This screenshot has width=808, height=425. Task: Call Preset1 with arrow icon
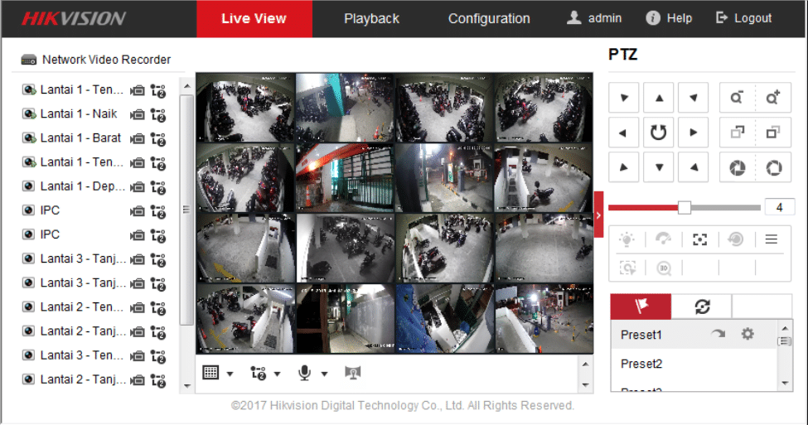point(718,334)
